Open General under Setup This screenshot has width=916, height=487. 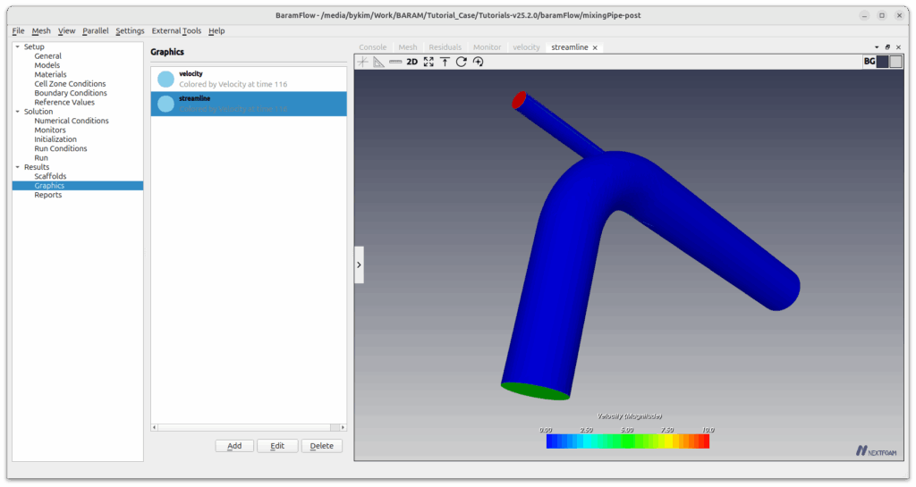point(48,56)
